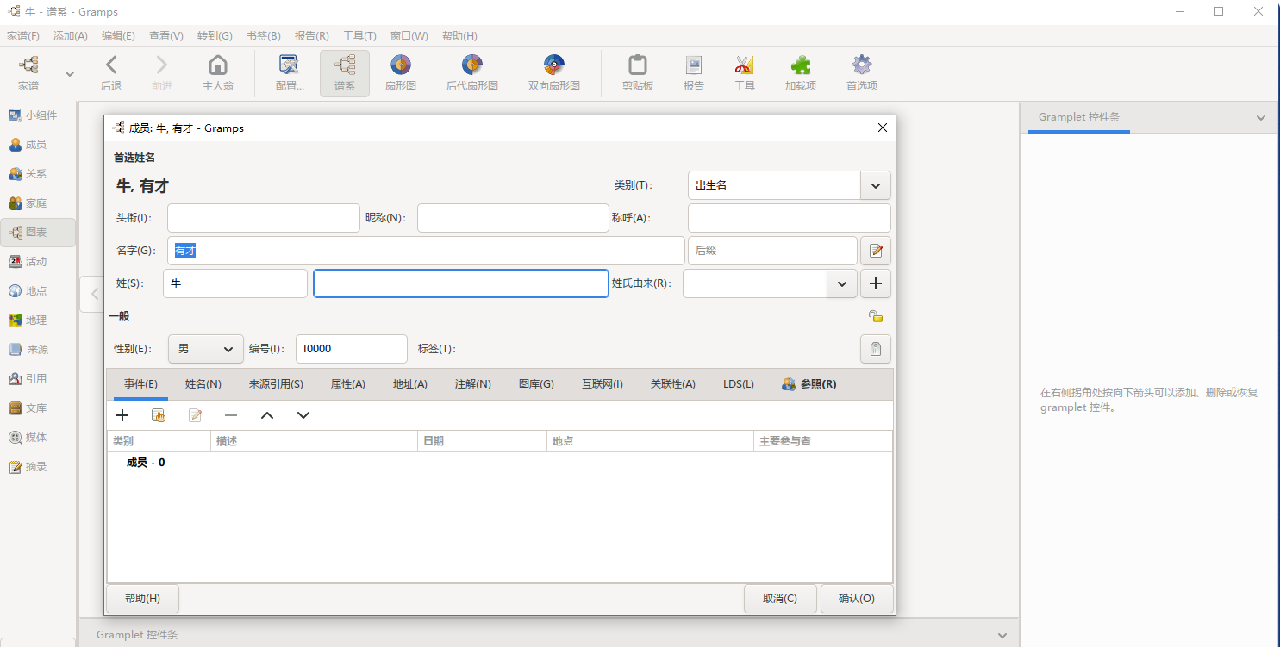Viewport: 1280px width, 647px height.
Task: Click the 取消 cancel button
Action: [x=779, y=599]
